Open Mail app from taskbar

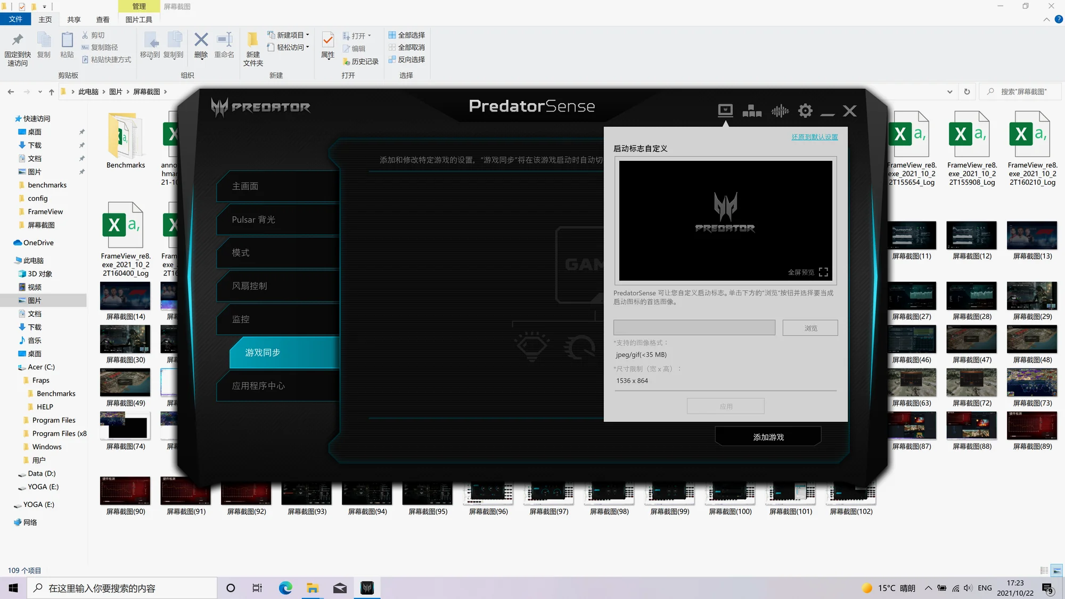click(x=340, y=588)
